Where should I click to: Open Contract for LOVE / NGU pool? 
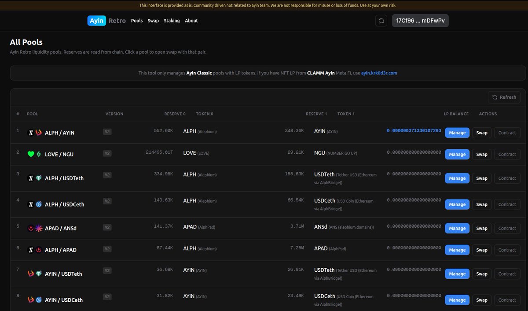(x=507, y=154)
